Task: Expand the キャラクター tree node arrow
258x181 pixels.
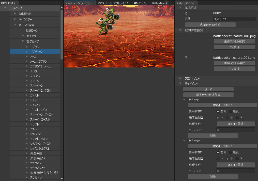Action: point(15,19)
